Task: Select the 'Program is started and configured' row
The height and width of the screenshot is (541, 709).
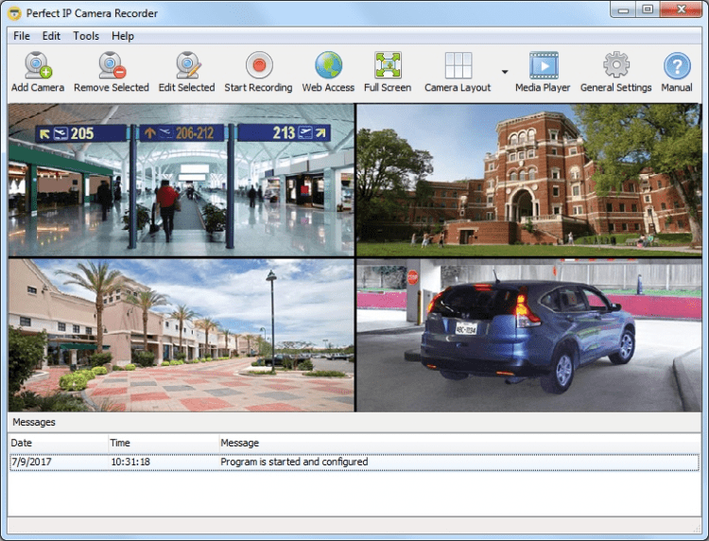Action: tap(294, 462)
